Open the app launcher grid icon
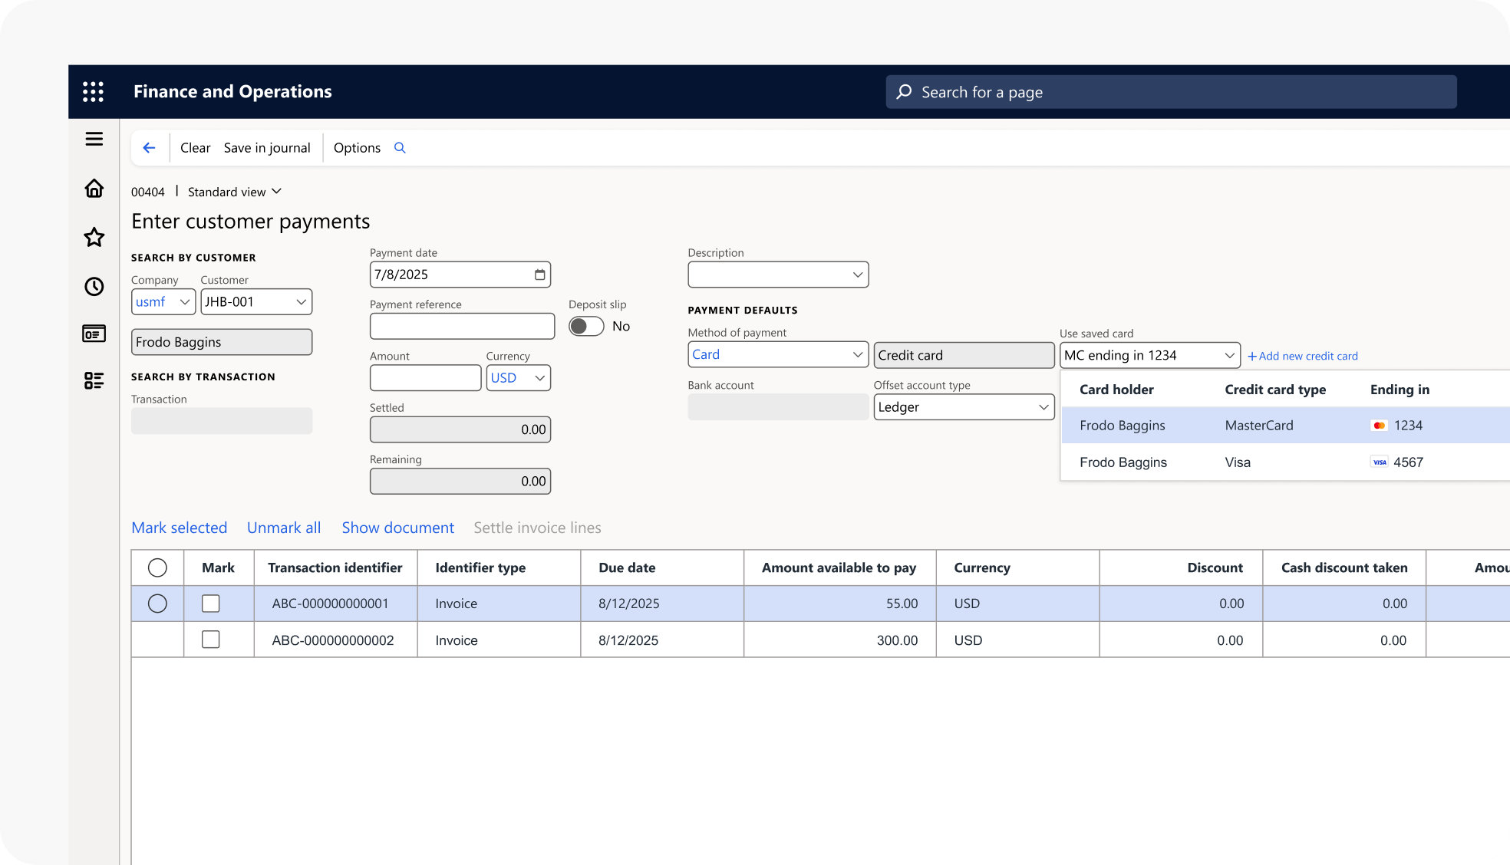1510x865 pixels. tap(93, 92)
